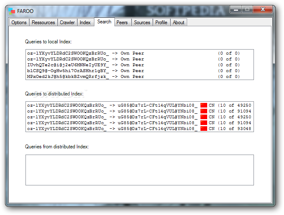Select the MPxOed2kJ@h5@kbkBZvmQRrfjzk_ local query row
The height and width of the screenshot is (215, 284).
pyautogui.click(x=139, y=76)
